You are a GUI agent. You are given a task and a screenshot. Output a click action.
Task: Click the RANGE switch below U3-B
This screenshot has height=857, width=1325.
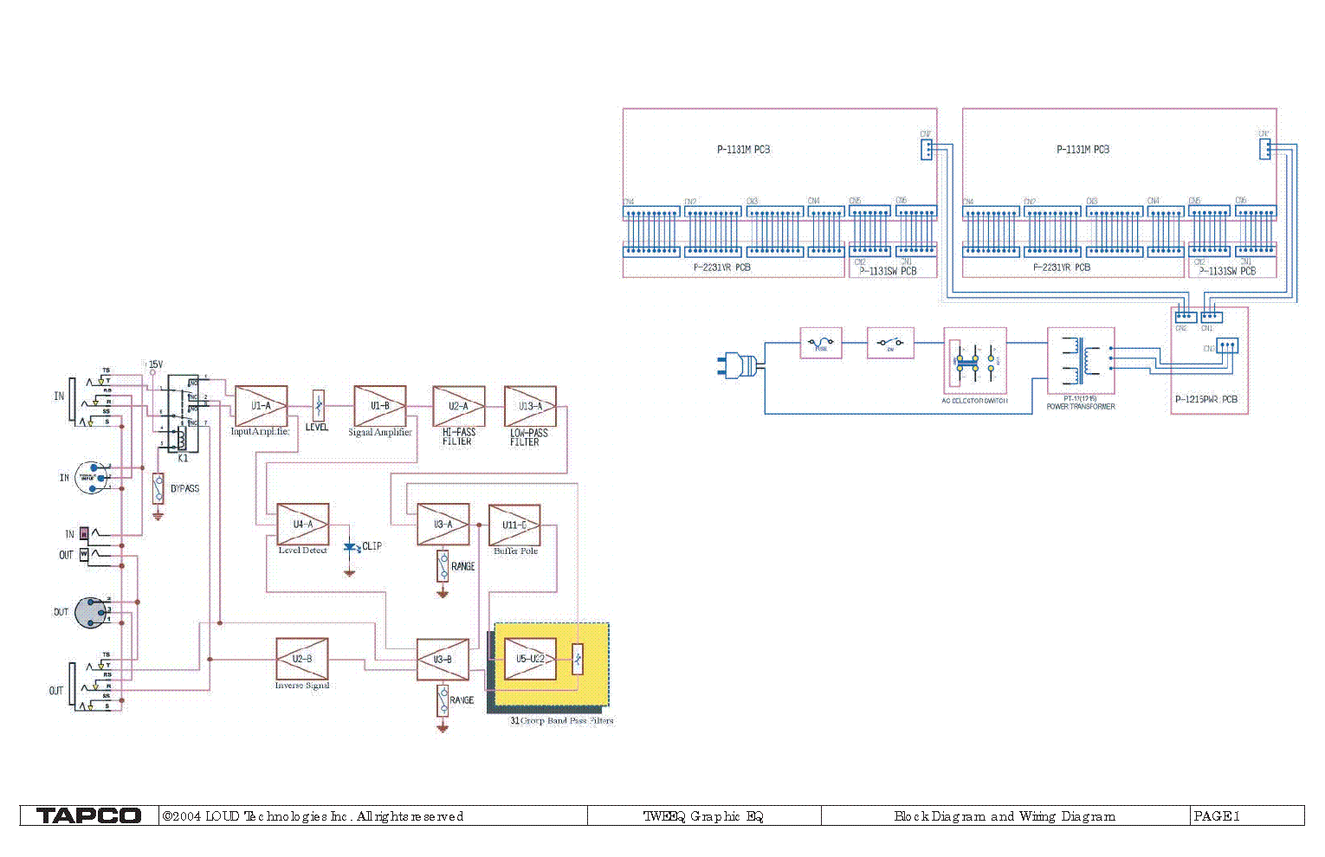coord(443,700)
